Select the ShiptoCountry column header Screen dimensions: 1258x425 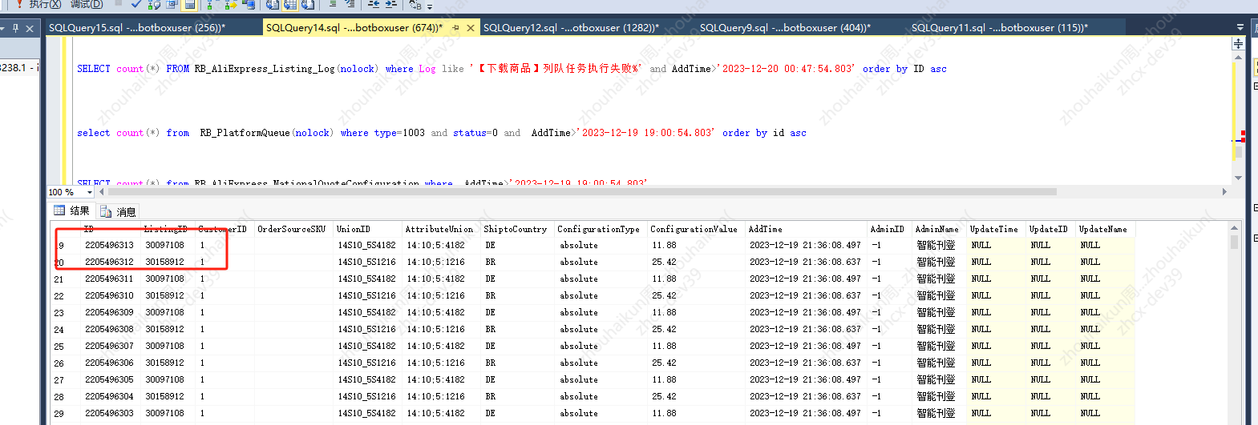tap(516, 229)
